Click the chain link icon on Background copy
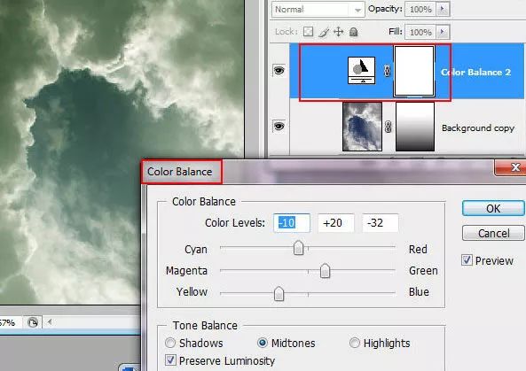The height and width of the screenshot is (371, 526). point(388,127)
